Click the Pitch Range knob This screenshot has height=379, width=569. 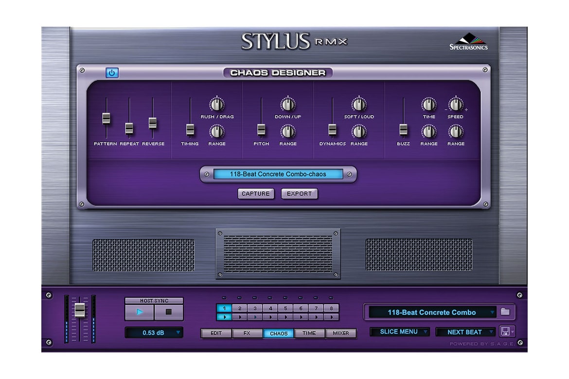[x=288, y=132]
